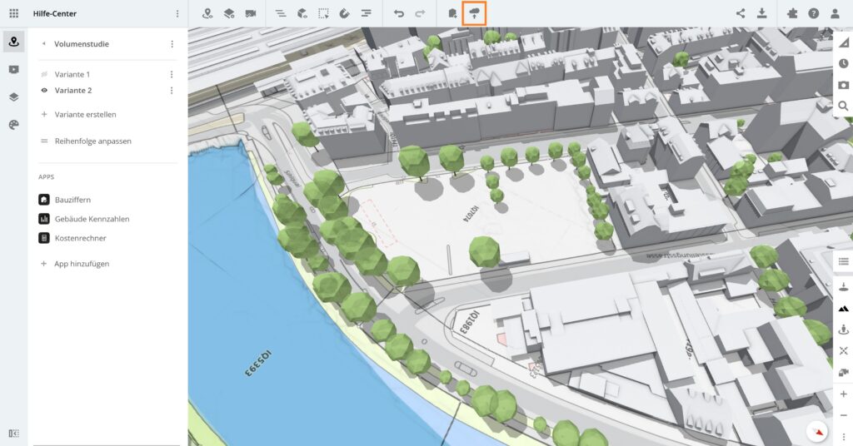The height and width of the screenshot is (446, 853).
Task: Open the Bauziffern app
Action: point(72,200)
